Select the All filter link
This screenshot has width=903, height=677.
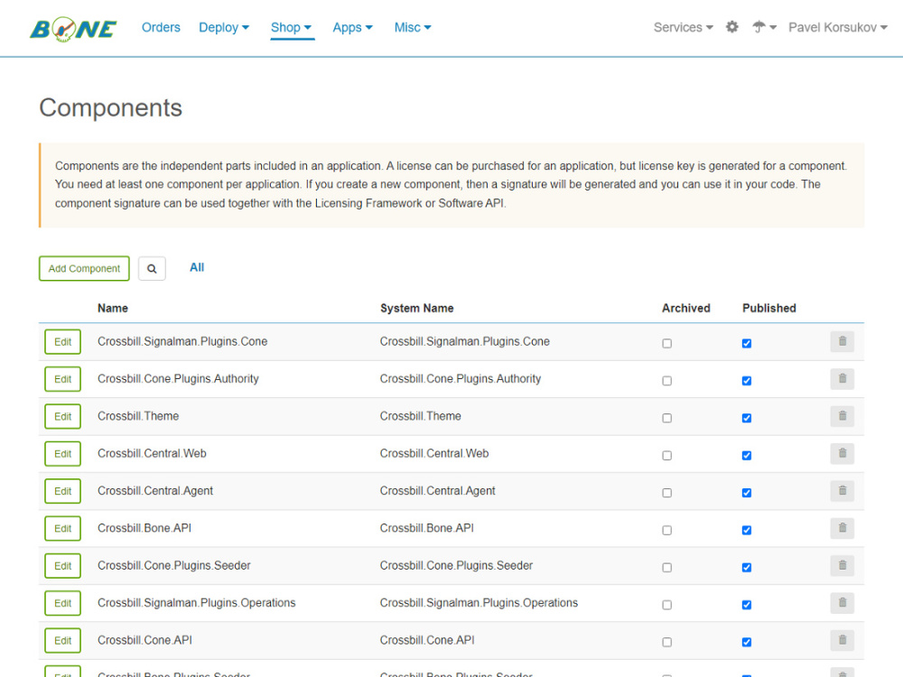click(x=197, y=268)
